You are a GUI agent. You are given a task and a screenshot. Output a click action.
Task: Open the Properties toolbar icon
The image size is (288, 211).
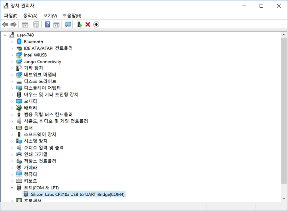[x=36, y=24]
